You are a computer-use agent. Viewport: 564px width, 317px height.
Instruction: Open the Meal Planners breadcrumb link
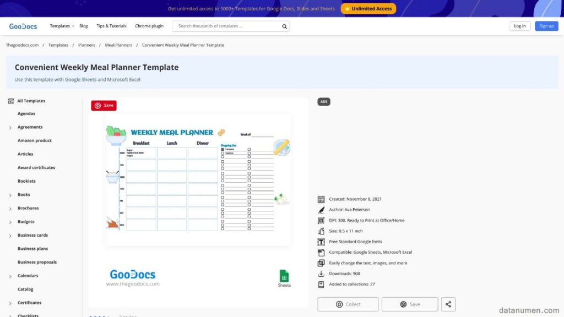pyautogui.click(x=118, y=45)
